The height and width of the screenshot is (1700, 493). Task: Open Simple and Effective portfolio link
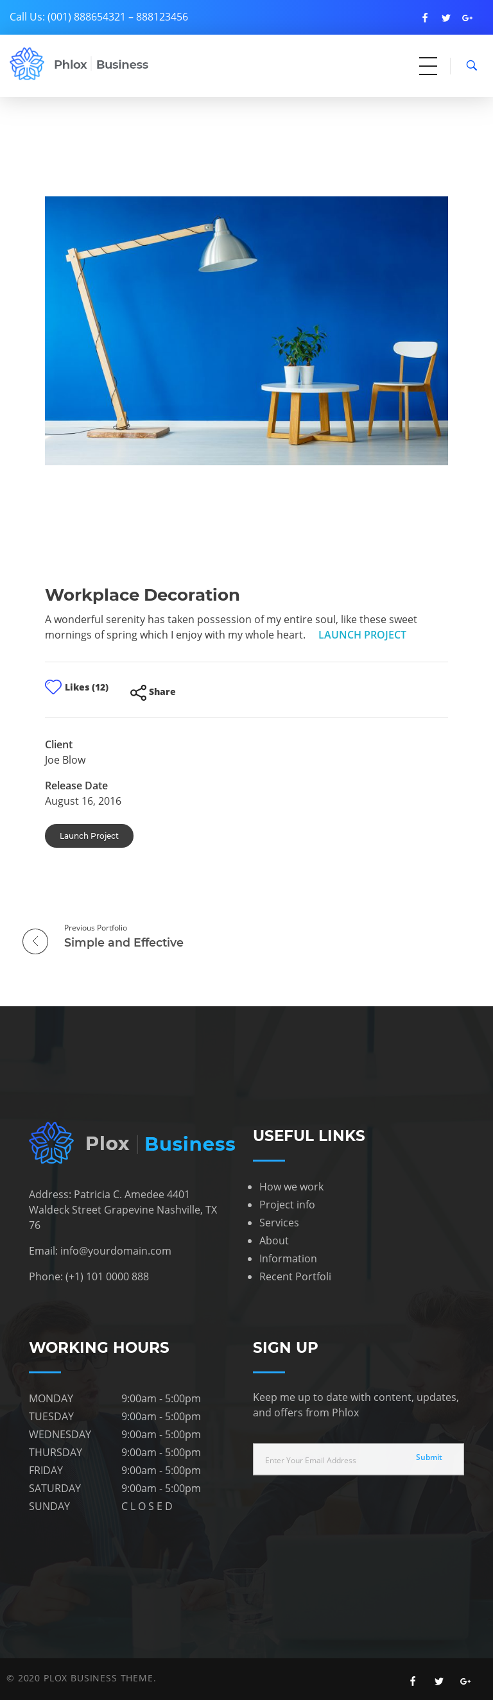point(123,942)
